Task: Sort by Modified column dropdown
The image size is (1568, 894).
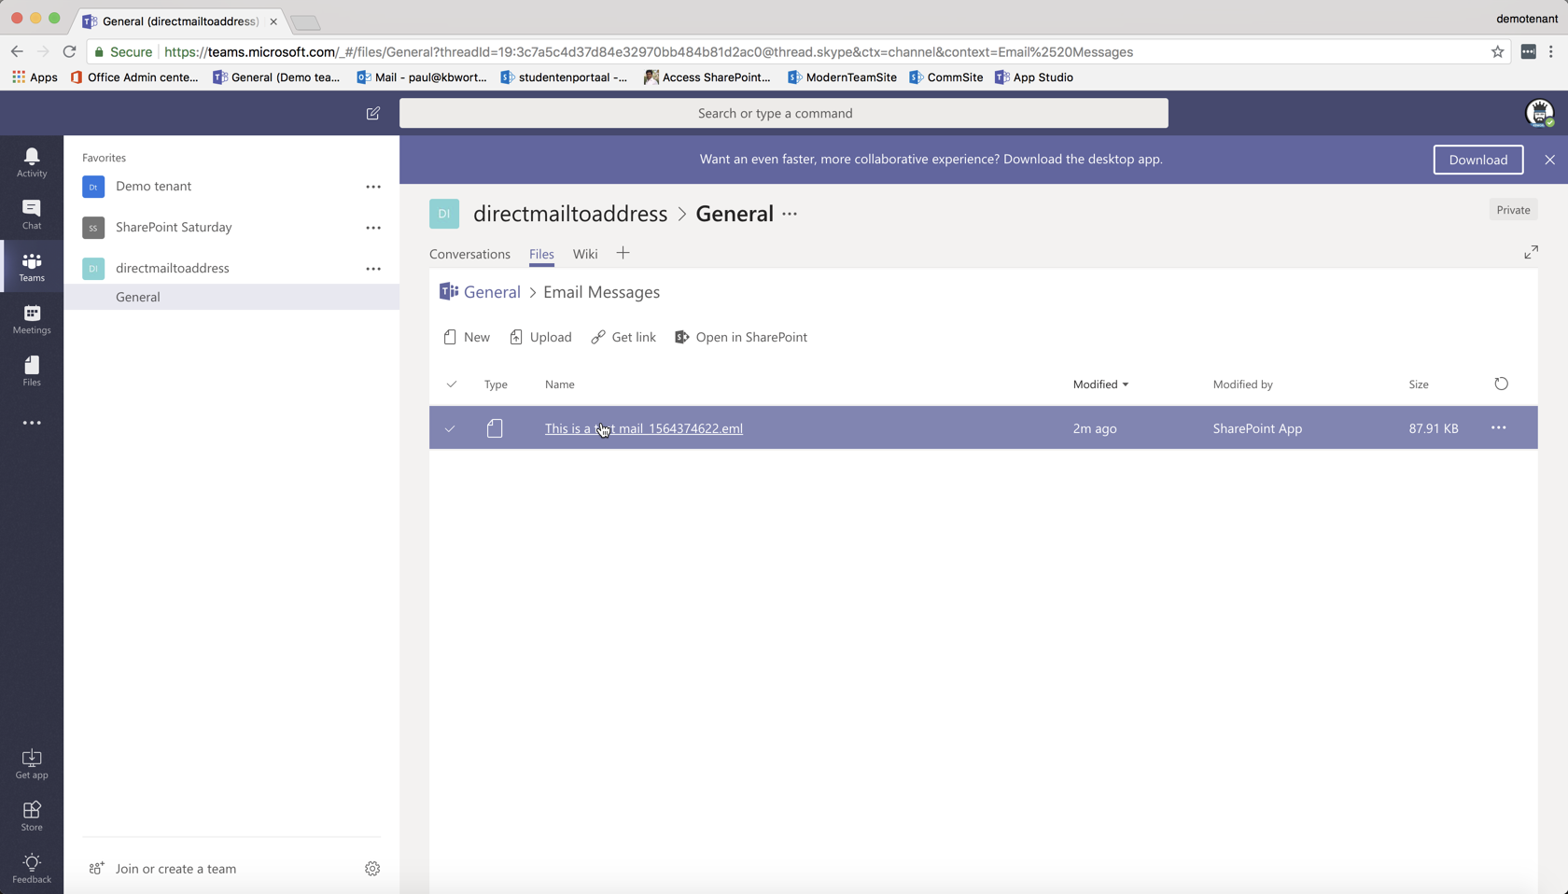Action: 1100,384
